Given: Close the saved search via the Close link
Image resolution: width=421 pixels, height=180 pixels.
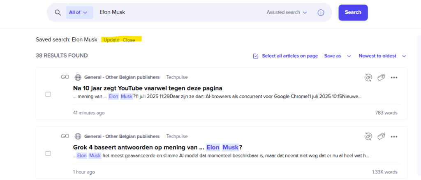Looking at the screenshot, I should point(129,40).
